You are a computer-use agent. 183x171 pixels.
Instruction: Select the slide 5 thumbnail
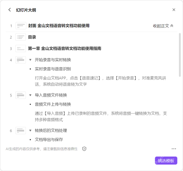[21, 95]
